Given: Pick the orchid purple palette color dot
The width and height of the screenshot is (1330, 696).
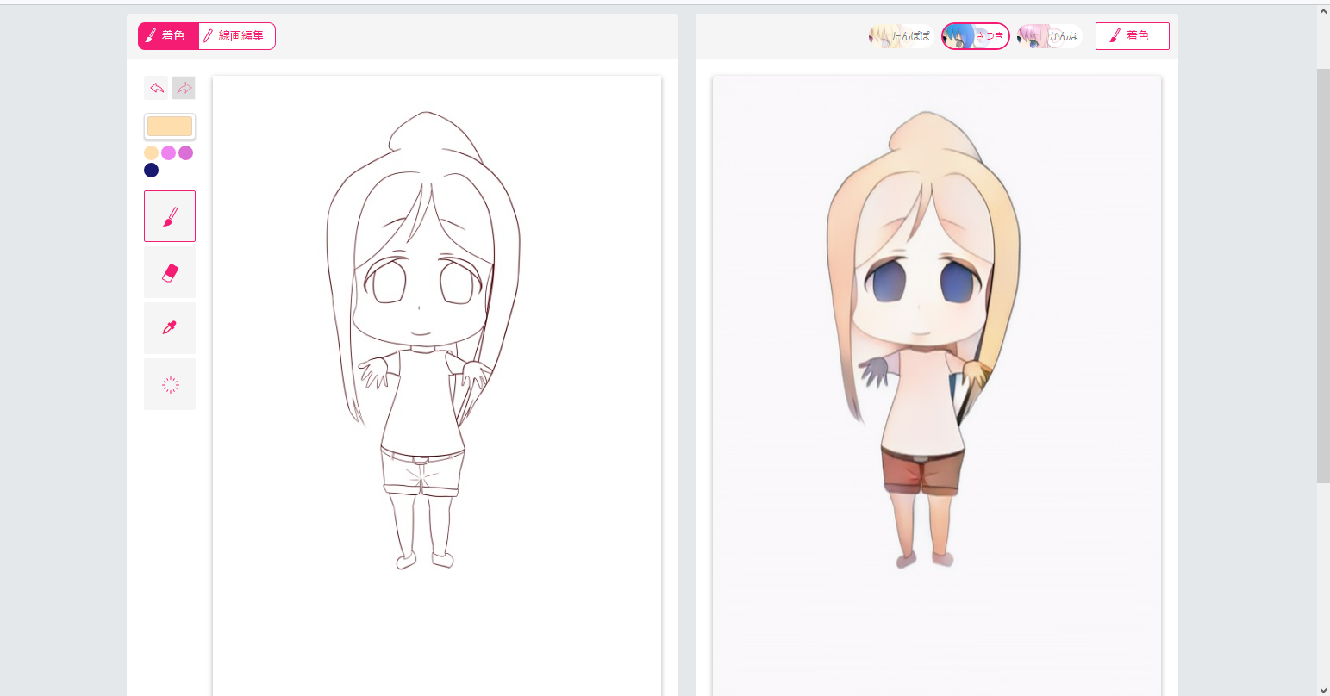Looking at the screenshot, I should (x=185, y=153).
